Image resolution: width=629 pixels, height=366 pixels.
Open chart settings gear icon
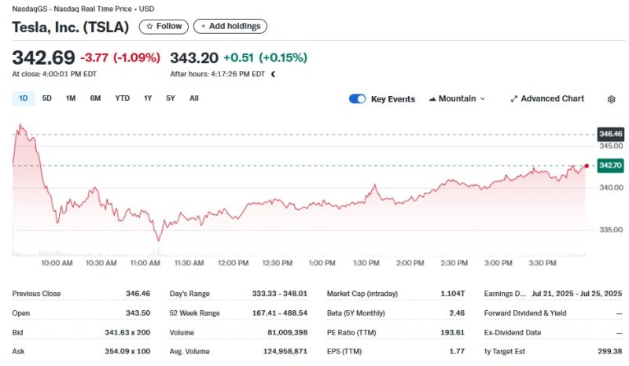[x=611, y=99]
